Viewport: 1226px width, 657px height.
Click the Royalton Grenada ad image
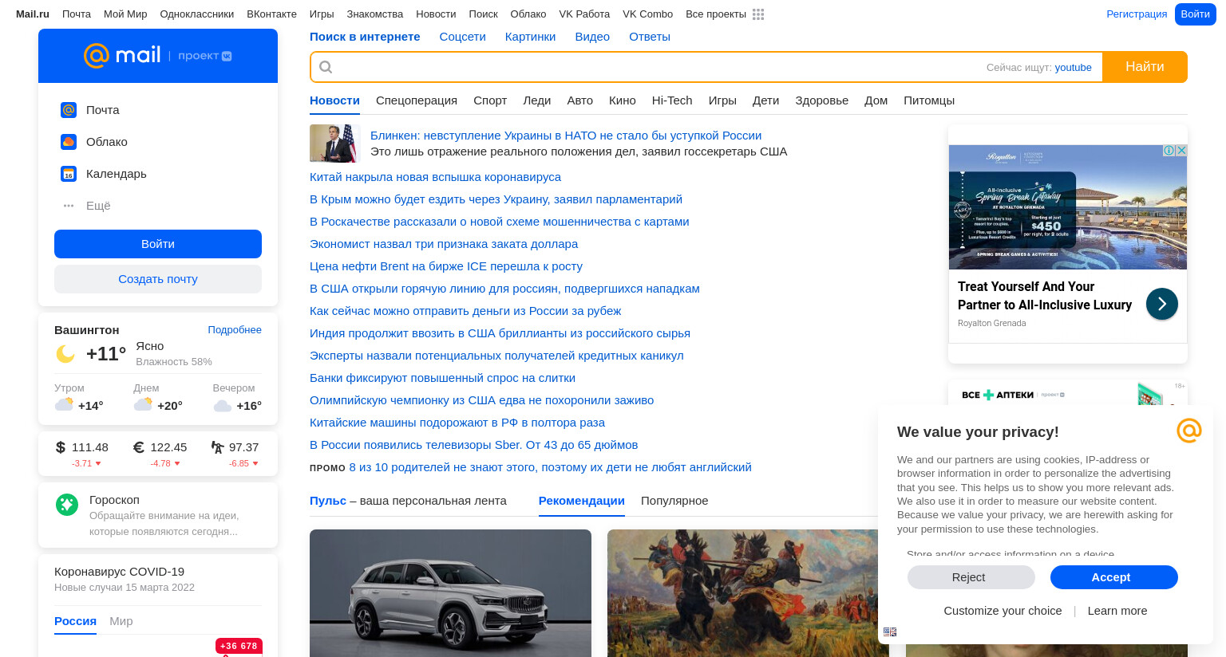(x=1068, y=207)
